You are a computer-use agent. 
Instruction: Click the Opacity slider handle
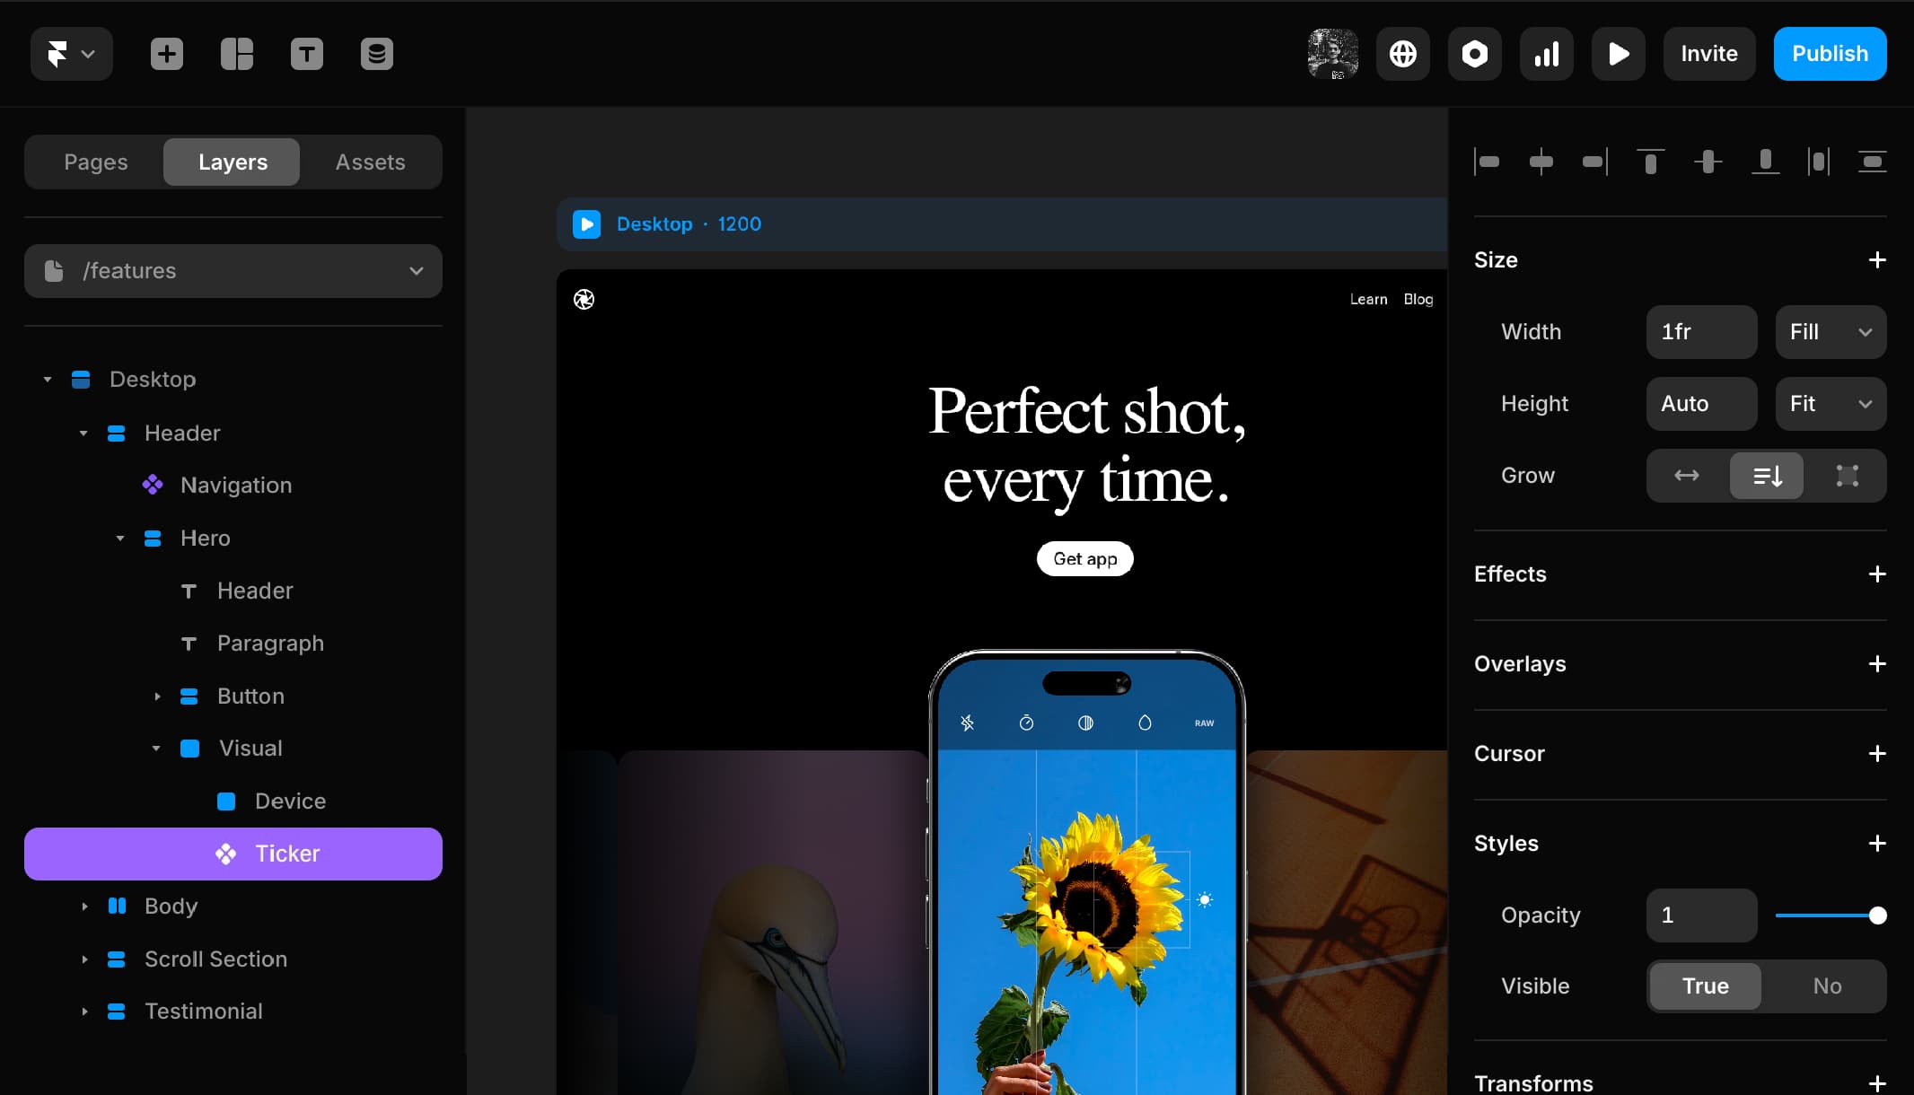(x=1877, y=915)
